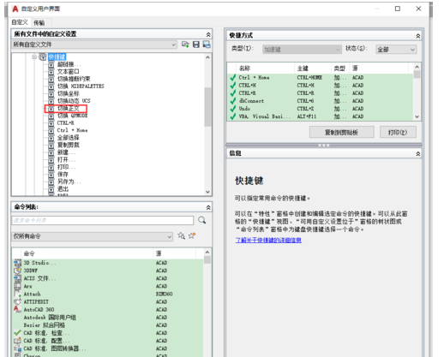The height and width of the screenshot is (357, 444).
Task: Click scroll down arrow of shortcuts table
Action: (417, 116)
